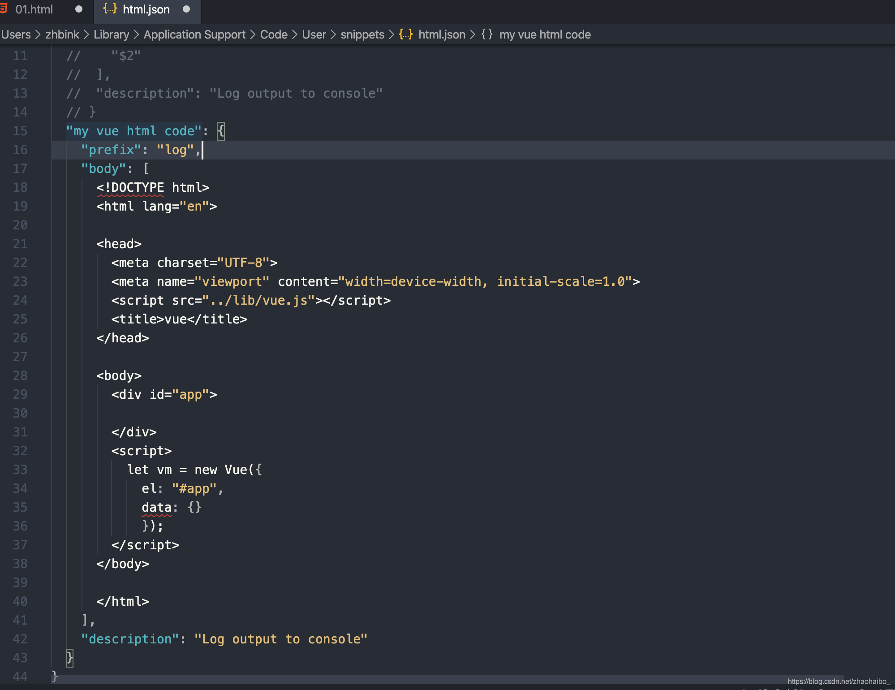This screenshot has width=895, height=690.
Task: Click the meta charset UTF-8 line
Action: tap(194, 263)
